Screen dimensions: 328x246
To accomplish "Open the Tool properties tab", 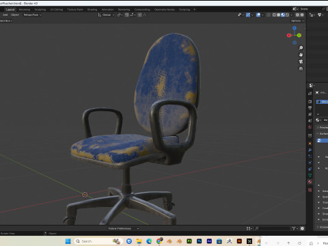I will pyautogui.click(x=310, y=94).
